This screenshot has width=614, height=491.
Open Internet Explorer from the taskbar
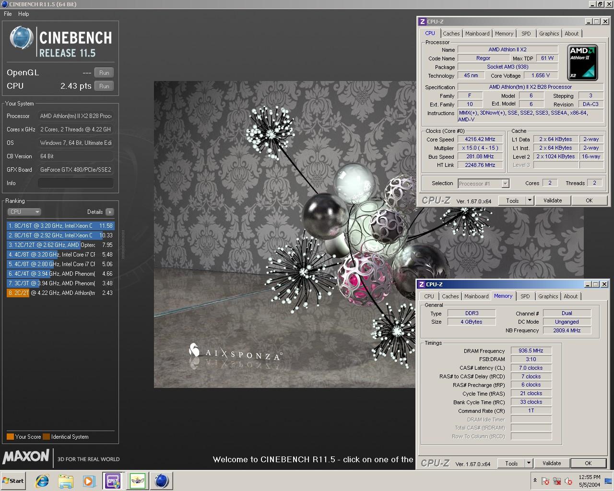point(42,481)
